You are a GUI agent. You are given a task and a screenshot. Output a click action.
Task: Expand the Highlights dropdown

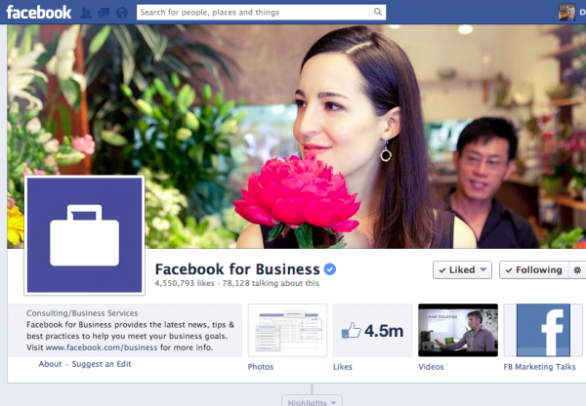(312, 402)
